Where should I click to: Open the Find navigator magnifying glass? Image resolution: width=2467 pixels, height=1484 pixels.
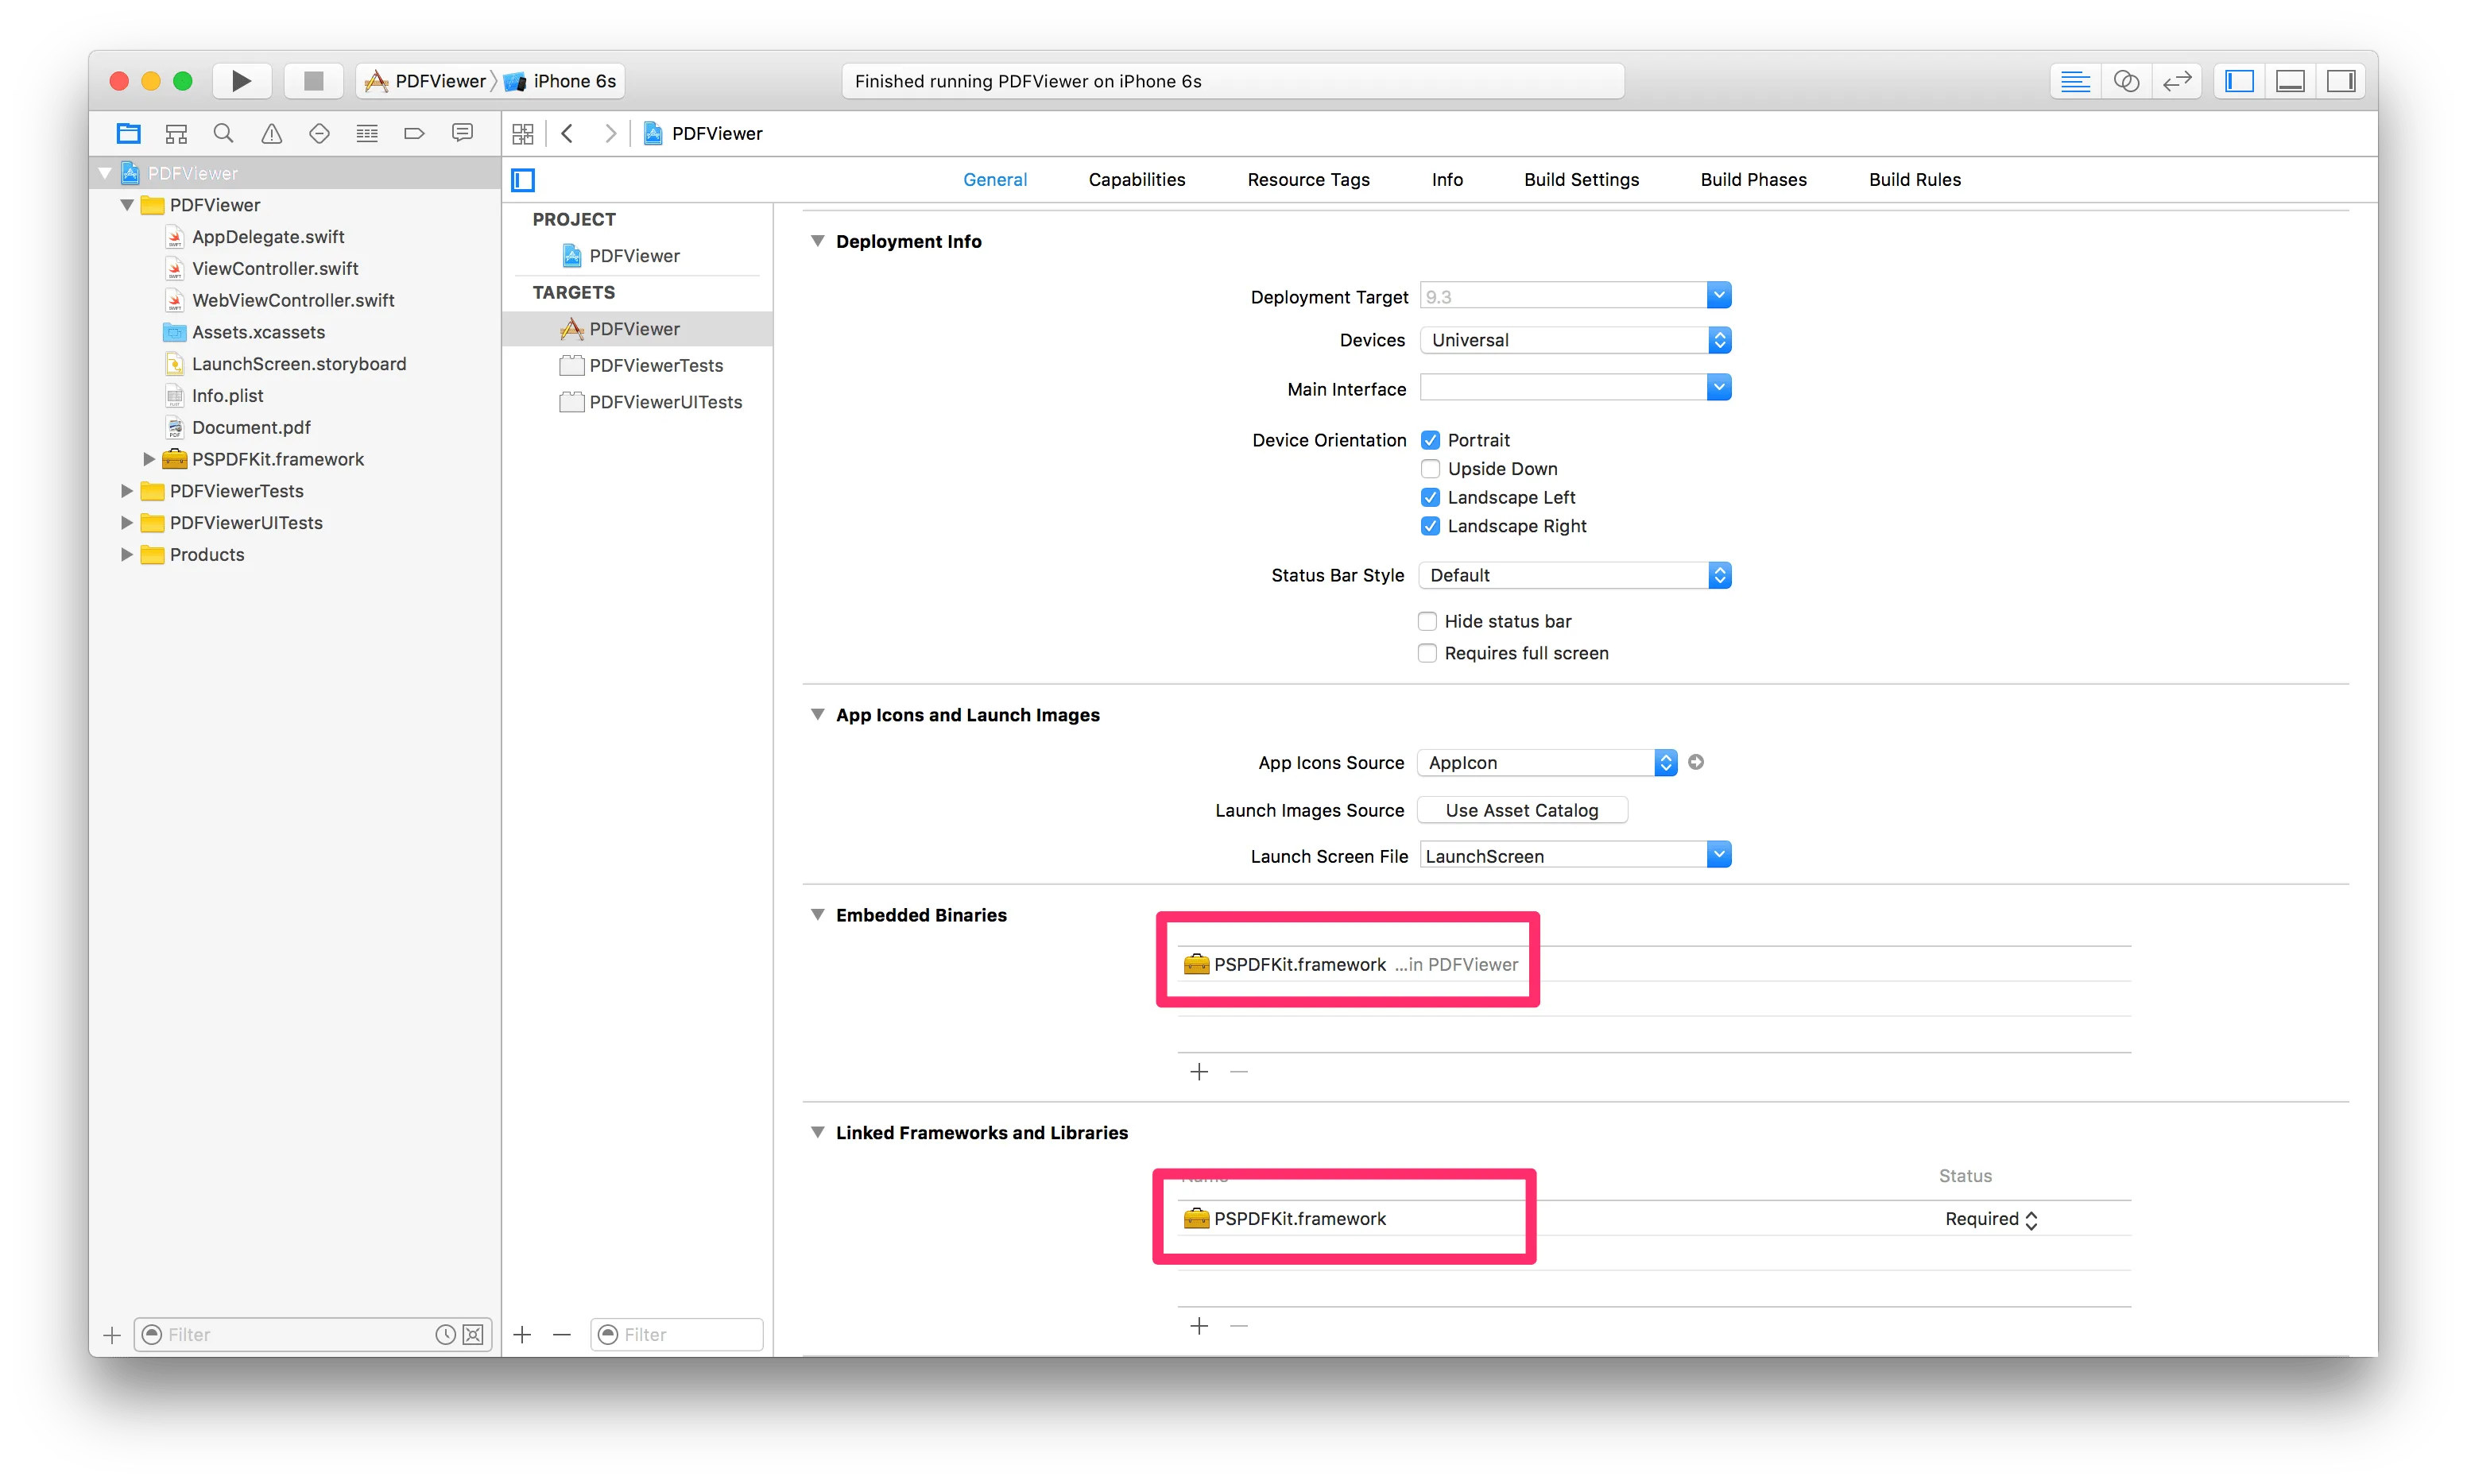[223, 133]
